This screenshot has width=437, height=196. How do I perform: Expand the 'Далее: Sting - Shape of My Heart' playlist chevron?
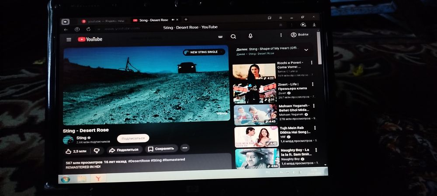point(306,50)
